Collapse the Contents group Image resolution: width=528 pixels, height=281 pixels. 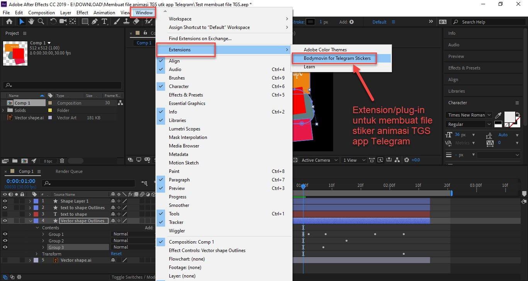point(37,228)
